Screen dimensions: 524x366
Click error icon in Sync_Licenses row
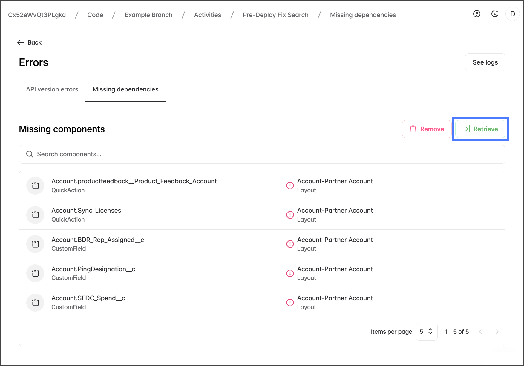[290, 215]
